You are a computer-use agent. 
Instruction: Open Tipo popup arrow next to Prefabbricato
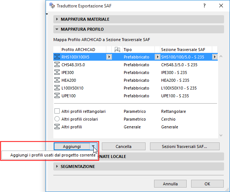[157, 57]
